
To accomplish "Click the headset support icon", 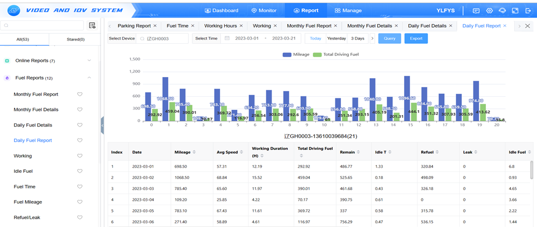I will click(502, 10).
